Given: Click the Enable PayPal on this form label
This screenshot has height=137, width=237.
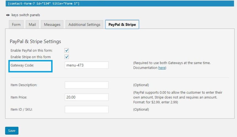Looking at the screenshot, I should (31, 50).
